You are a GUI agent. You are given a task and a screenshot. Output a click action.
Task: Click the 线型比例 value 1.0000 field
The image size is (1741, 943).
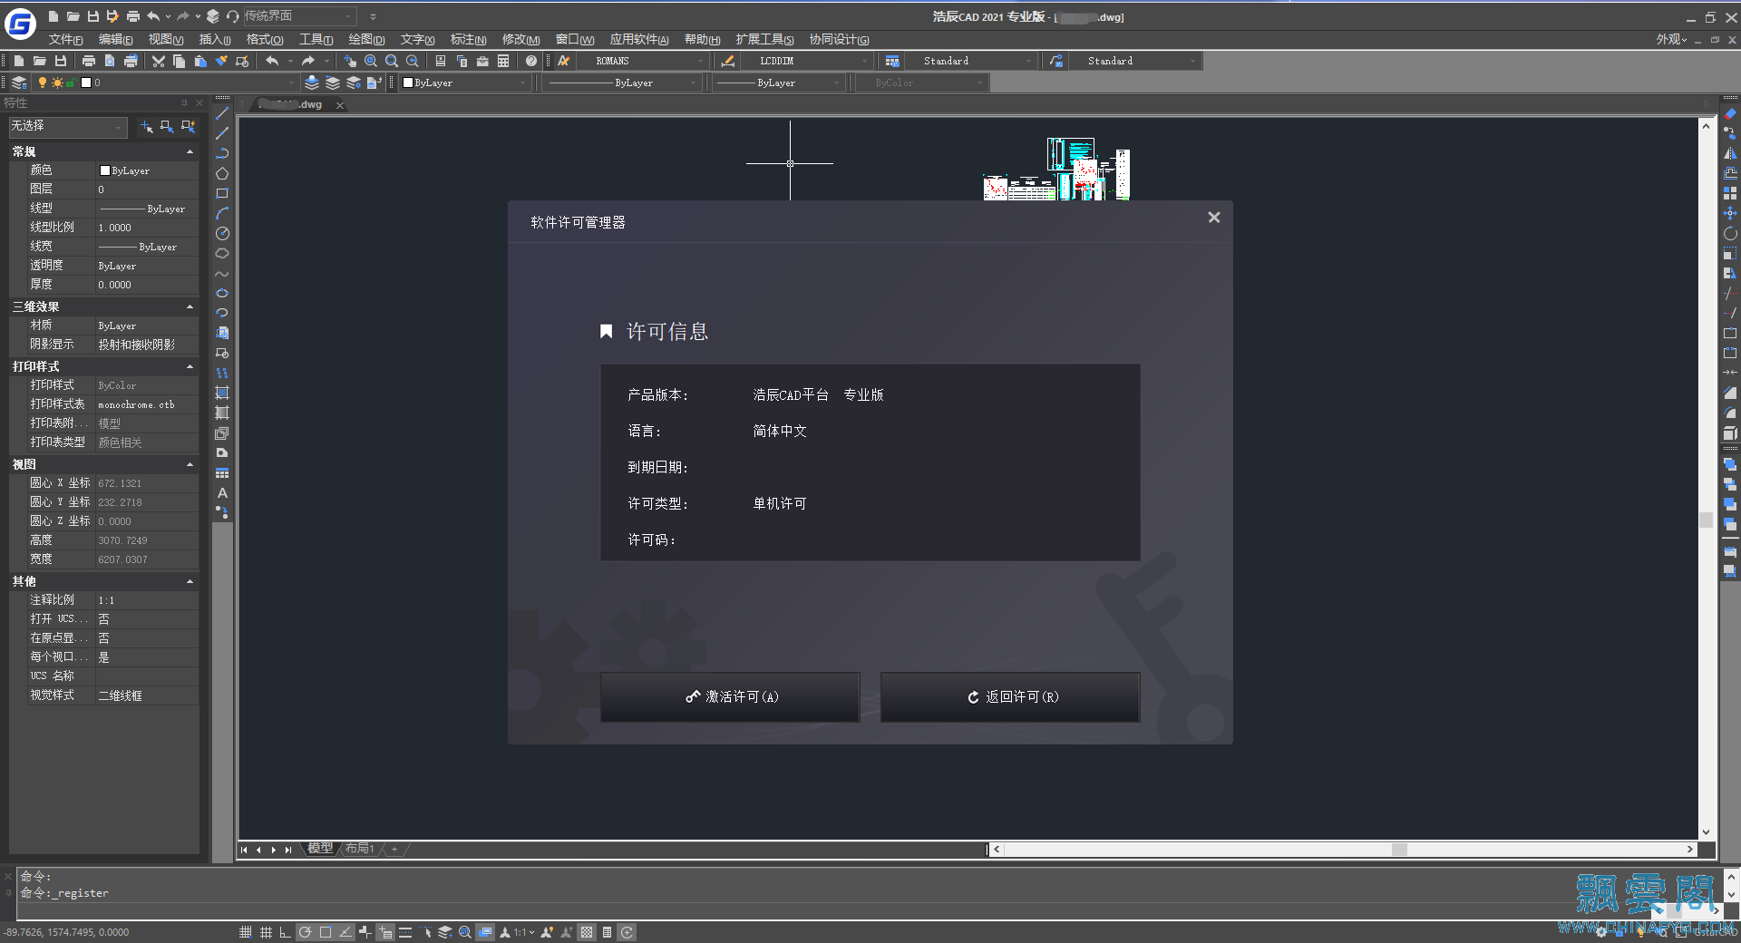[x=147, y=228]
